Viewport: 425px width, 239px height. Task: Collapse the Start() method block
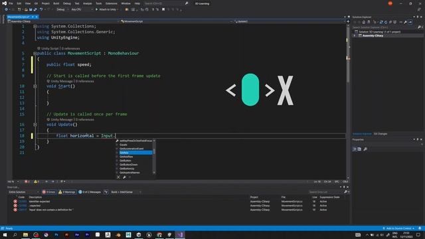point(35,86)
